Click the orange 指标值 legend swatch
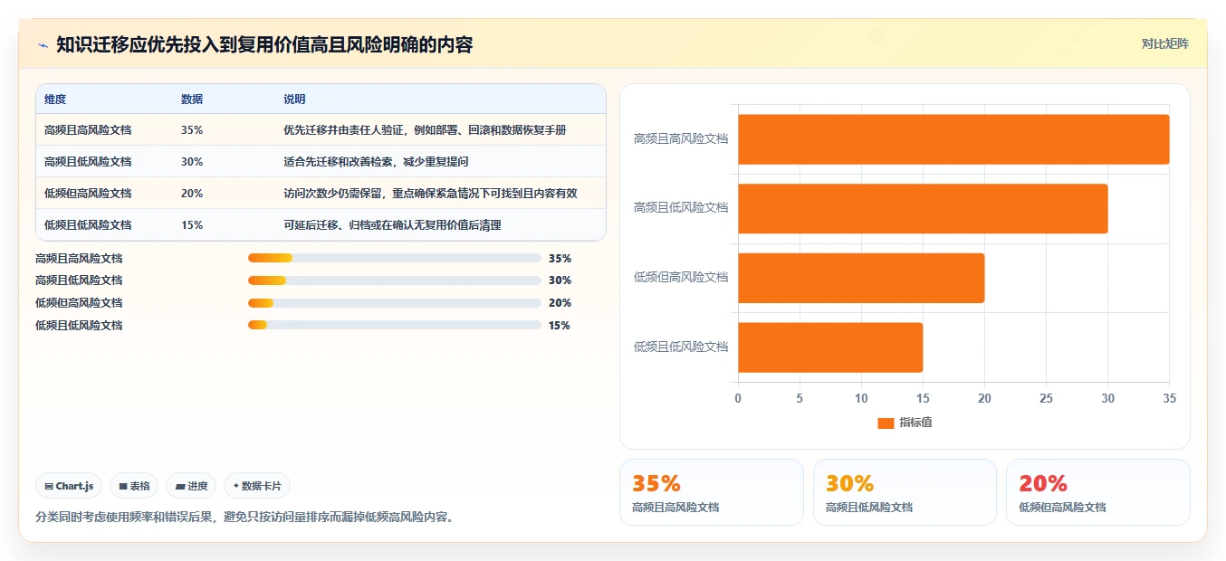 pyautogui.click(x=886, y=423)
